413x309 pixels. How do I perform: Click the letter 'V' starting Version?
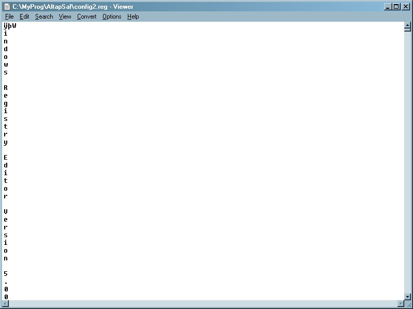point(6,212)
